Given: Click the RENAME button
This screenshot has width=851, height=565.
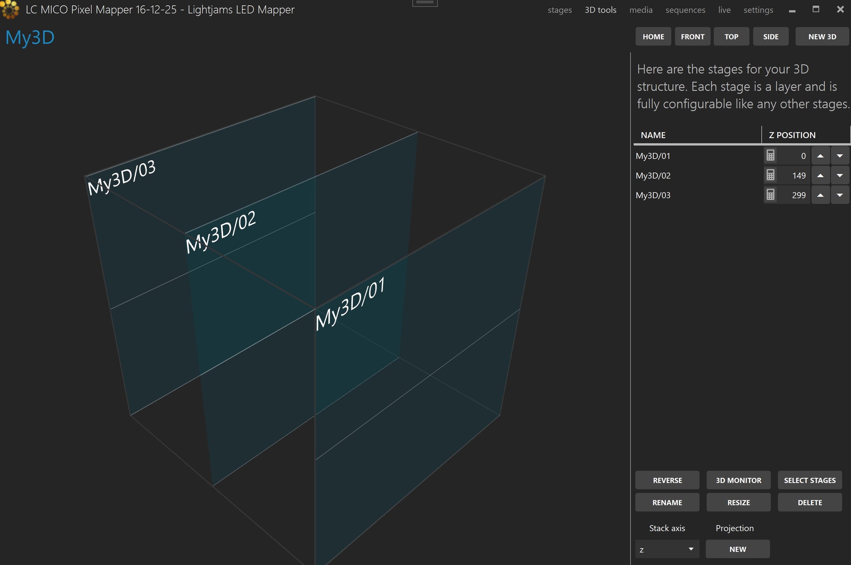Looking at the screenshot, I should [667, 502].
